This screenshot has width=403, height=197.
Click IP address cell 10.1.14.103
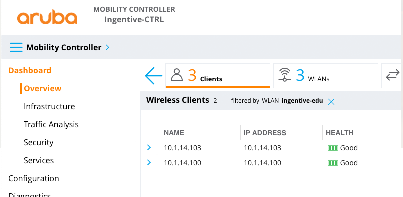pyautogui.click(x=262, y=148)
